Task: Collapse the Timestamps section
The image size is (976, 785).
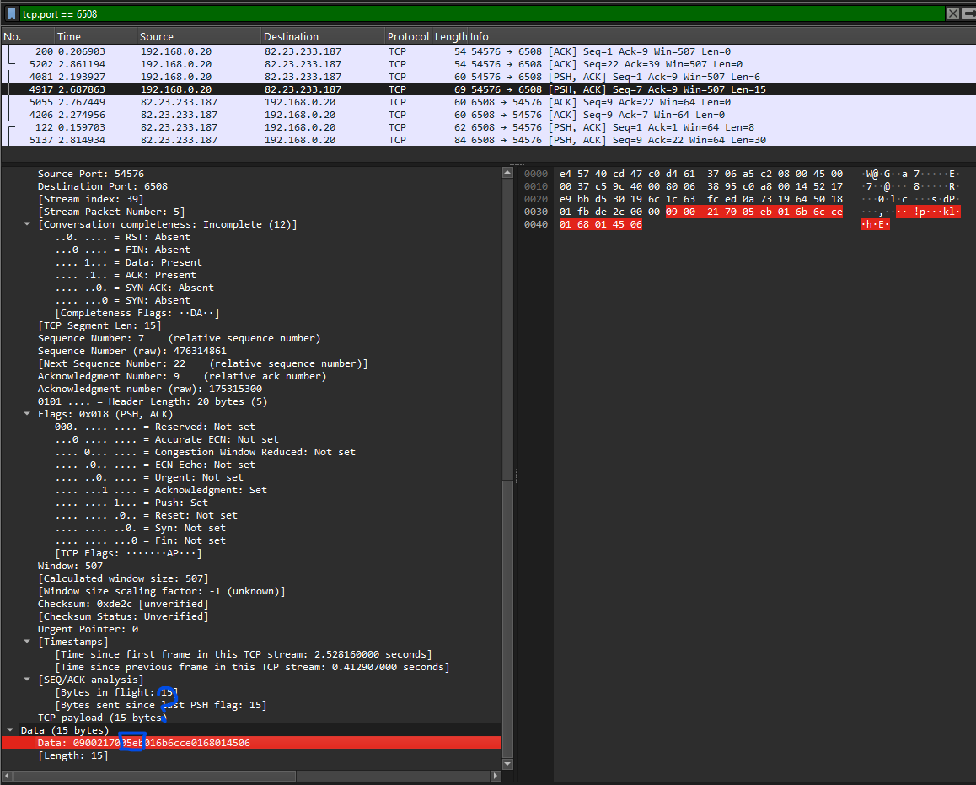Action: point(28,642)
